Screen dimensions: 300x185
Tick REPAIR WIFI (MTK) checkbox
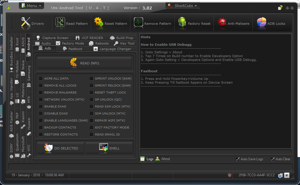click(x=92, y=121)
